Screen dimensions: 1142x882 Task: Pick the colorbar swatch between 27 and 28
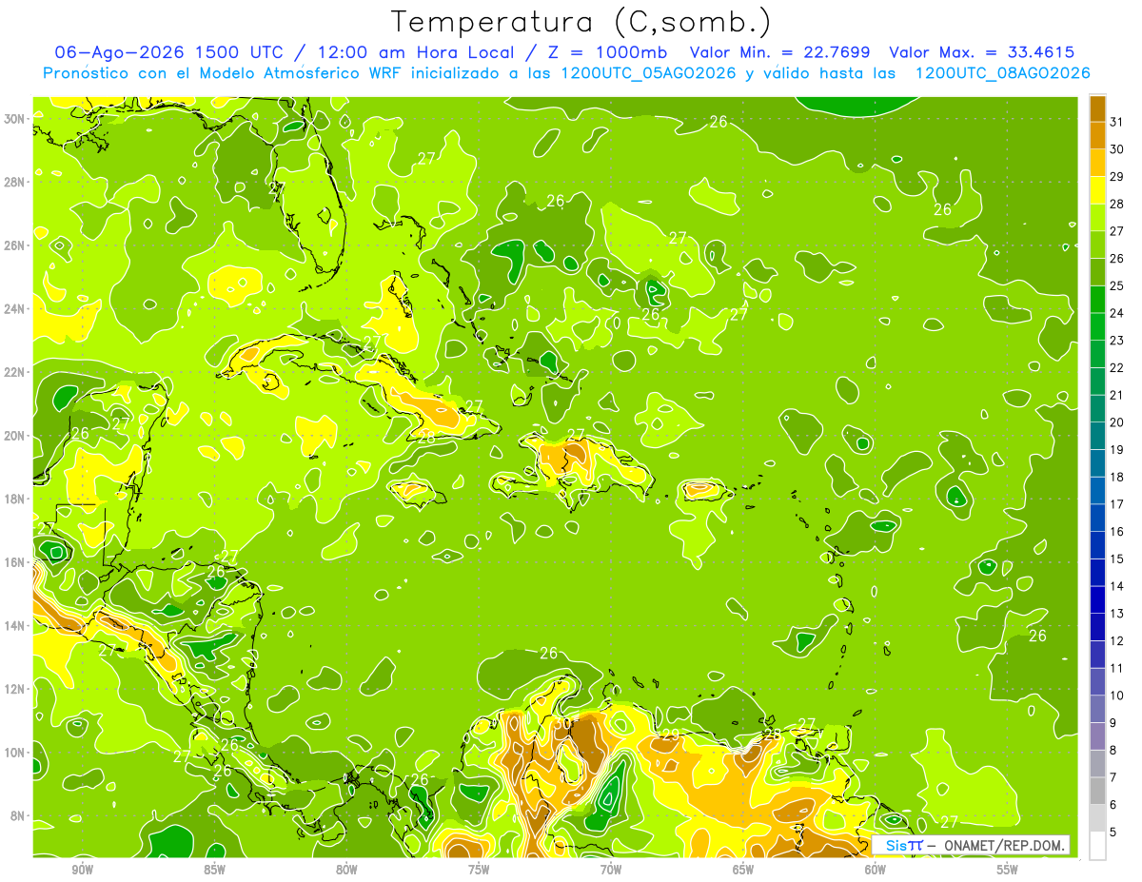(1097, 217)
